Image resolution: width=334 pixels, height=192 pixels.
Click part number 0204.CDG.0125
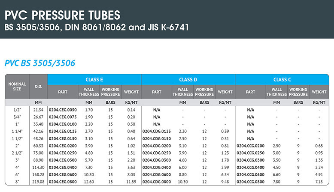point(157,132)
